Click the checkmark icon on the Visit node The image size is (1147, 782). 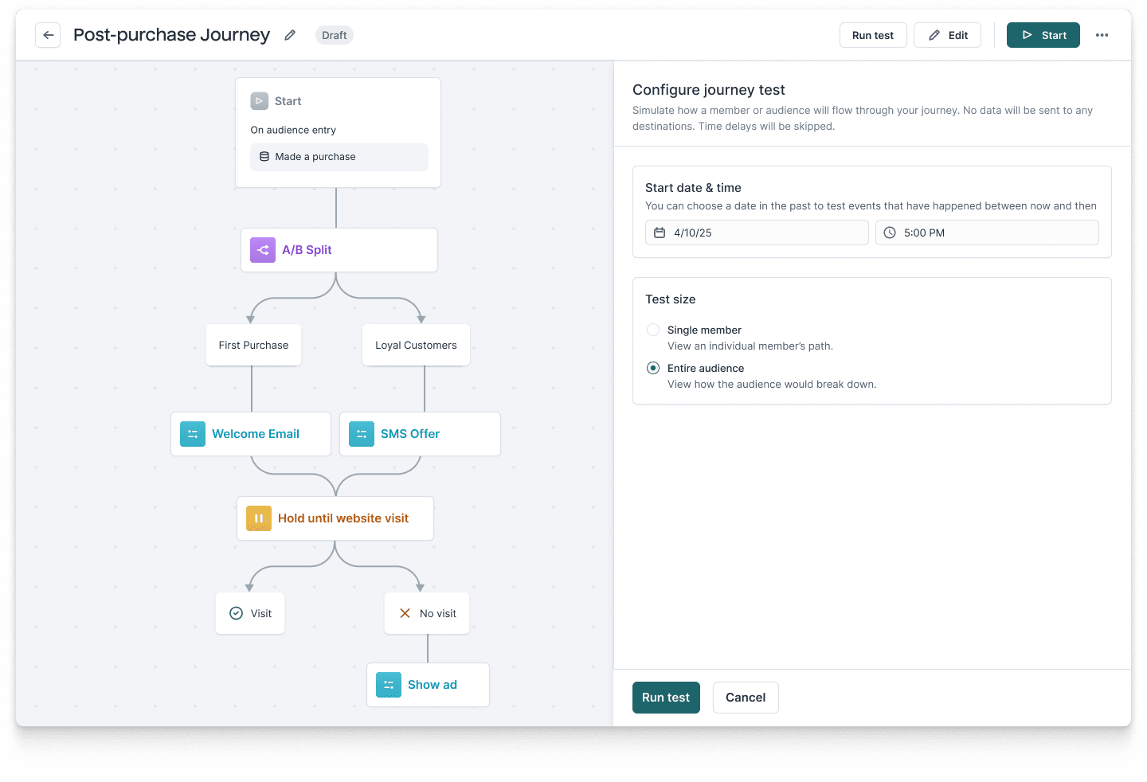click(236, 613)
